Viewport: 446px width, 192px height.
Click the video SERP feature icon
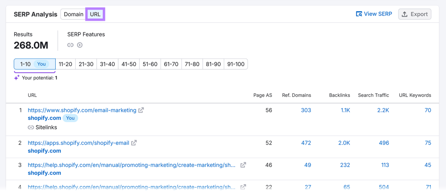click(x=80, y=45)
